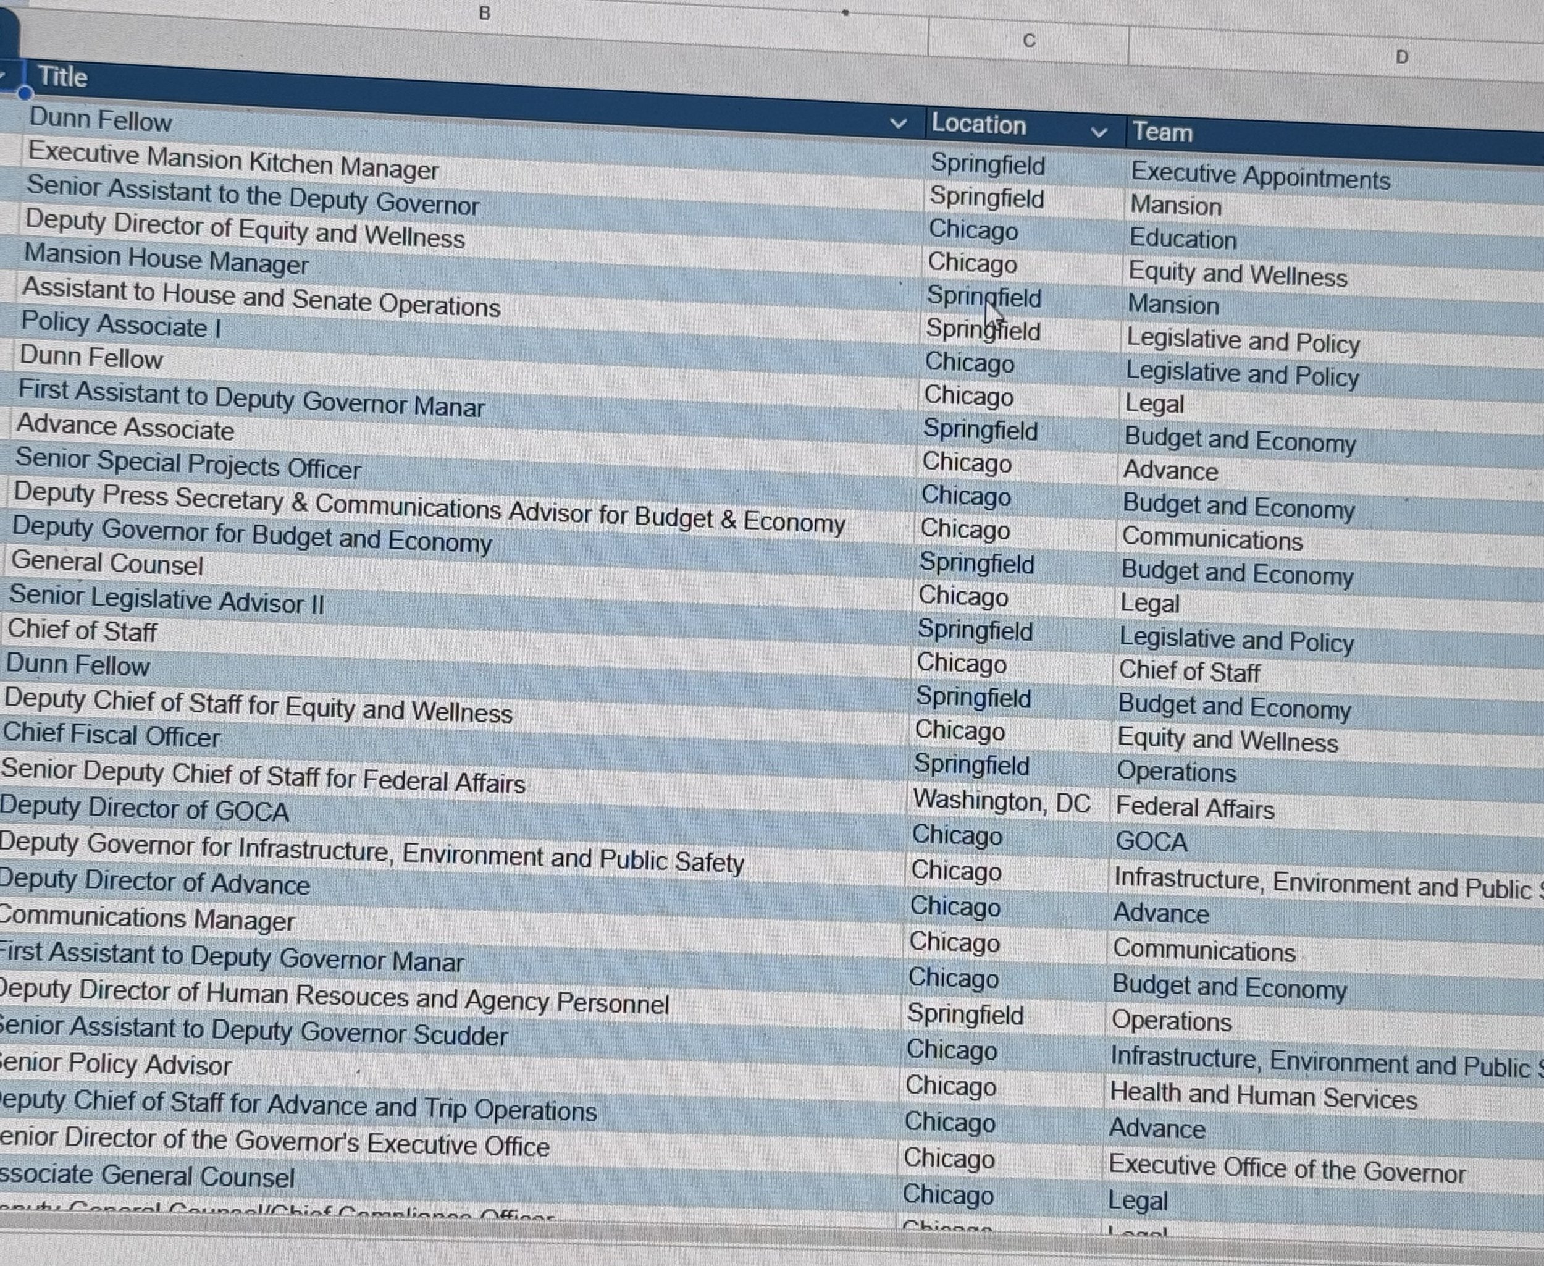Select the GOCA team cell
1544x1266 pixels.
[x=1151, y=842]
